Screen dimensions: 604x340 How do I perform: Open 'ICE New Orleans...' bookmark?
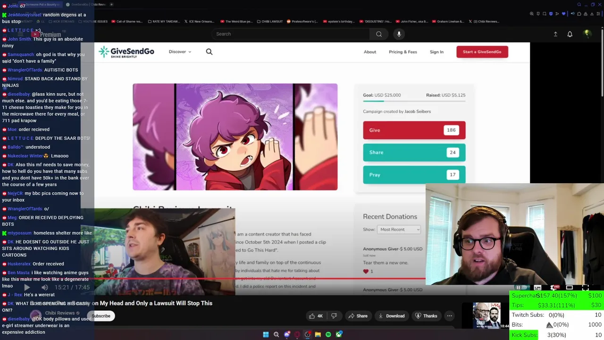[x=199, y=21]
